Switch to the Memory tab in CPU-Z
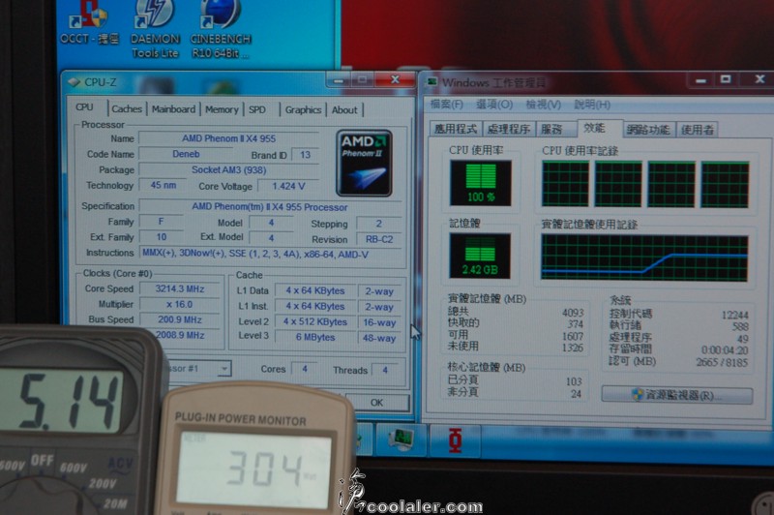This screenshot has height=515, width=774. [x=222, y=109]
